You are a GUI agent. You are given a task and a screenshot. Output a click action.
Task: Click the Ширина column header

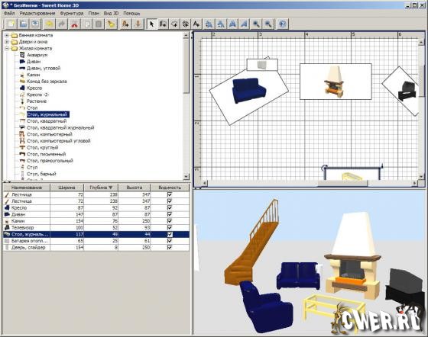point(67,188)
